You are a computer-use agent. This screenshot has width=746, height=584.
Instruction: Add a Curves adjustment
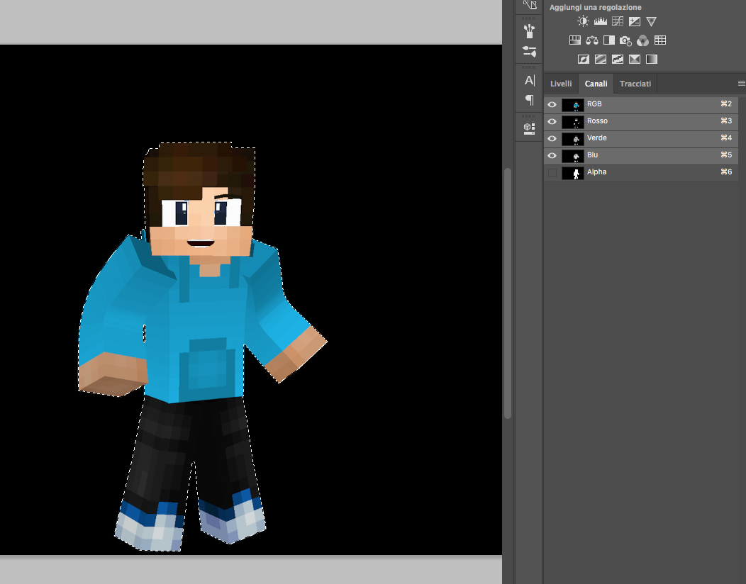[618, 21]
